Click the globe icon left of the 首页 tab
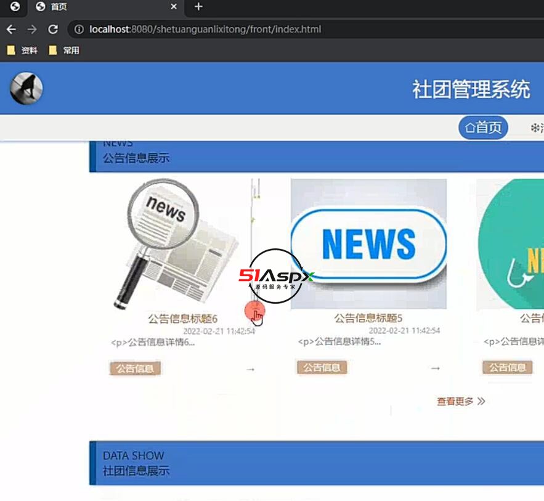544x501 pixels. [x=41, y=7]
